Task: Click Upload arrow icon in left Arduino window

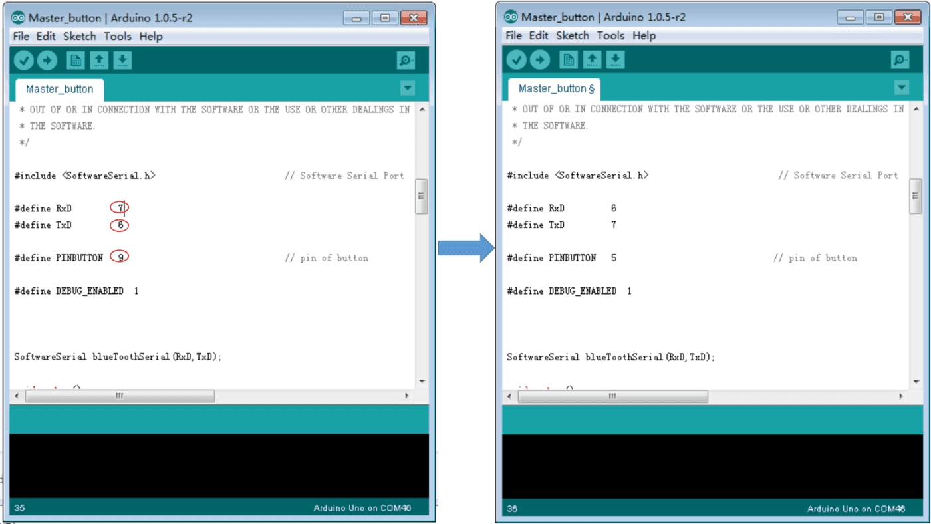Action: click(x=47, y=61)
